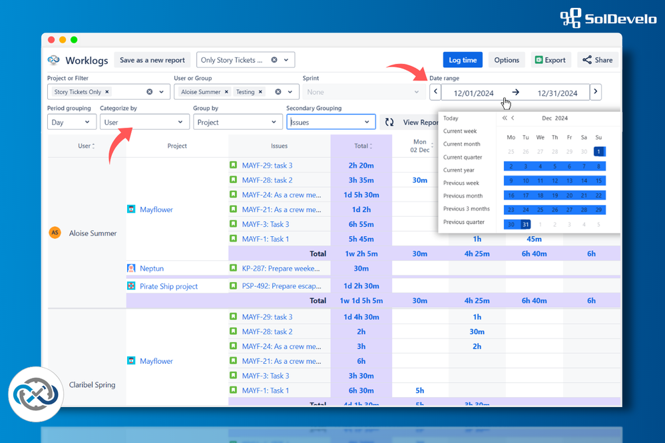Open the Period grouping Day dropdown

(72, 122)
